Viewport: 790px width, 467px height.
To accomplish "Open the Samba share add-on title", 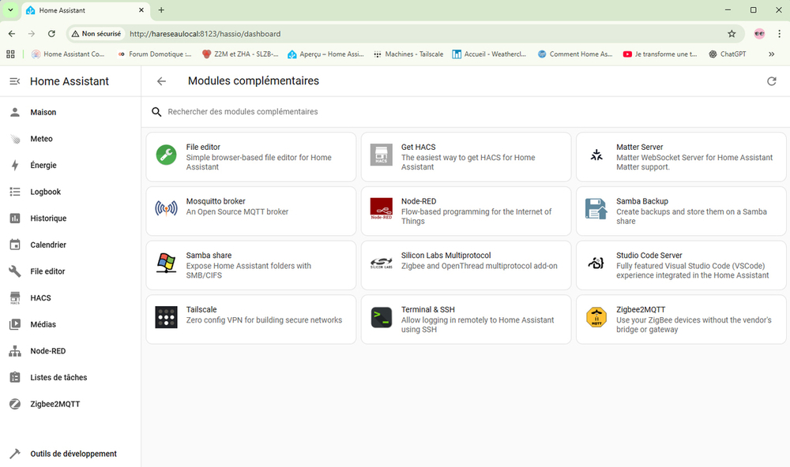I will [x=209, y=255].
